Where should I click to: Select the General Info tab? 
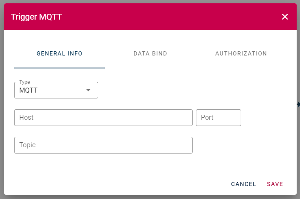coord(59,53)
